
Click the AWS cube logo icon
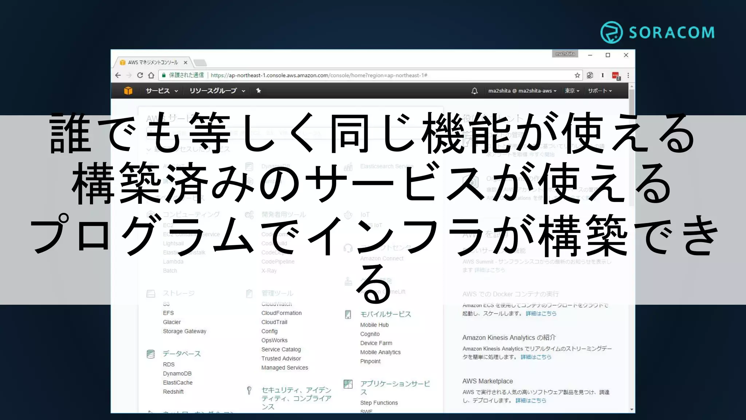[x=128, y=91]
